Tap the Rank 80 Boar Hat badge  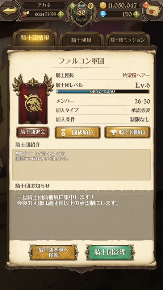click(81, 13)
